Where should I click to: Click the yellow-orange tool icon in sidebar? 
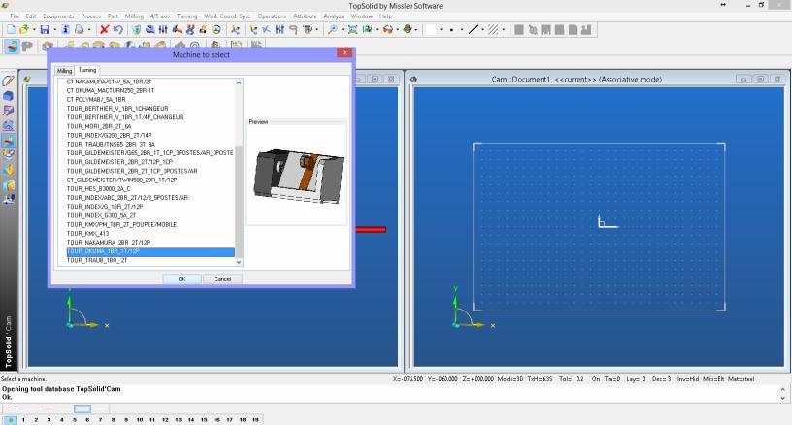click(x=8, y=170)
